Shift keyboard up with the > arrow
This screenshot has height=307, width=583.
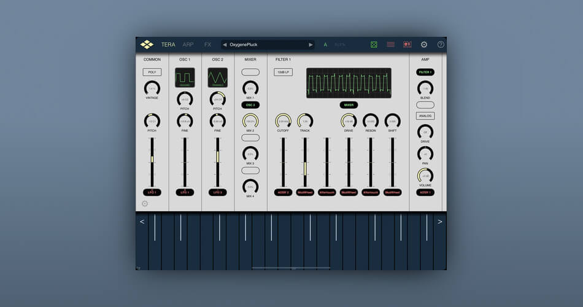[x=440, y=222]
